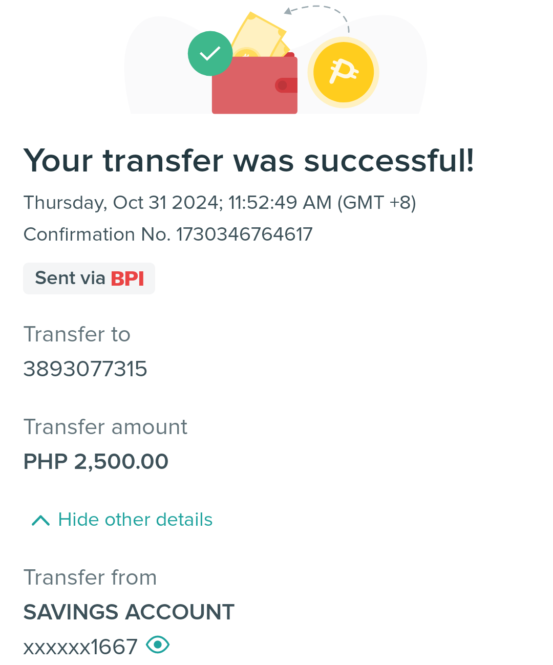Click the Transfer from label
The height and width of the screenshot is (665, 553).
90,577
